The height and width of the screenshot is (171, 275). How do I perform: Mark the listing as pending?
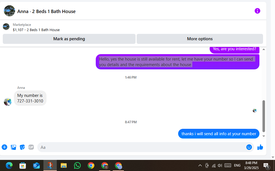69,39
